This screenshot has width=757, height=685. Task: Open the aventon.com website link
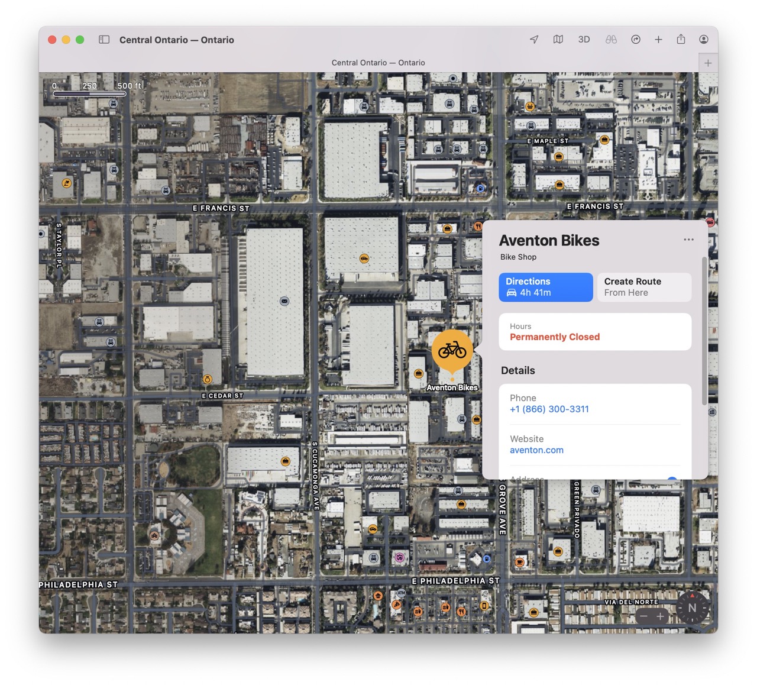click(536, 450)
